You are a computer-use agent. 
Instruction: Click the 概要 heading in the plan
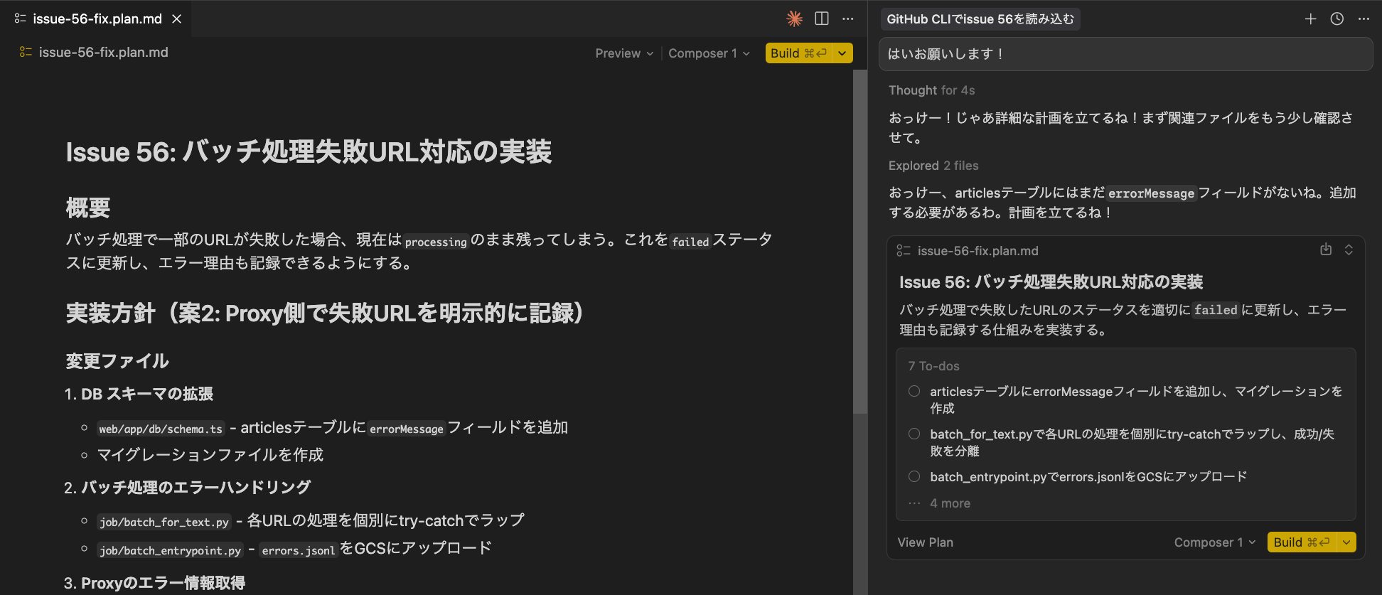click(x=88, y=208)
